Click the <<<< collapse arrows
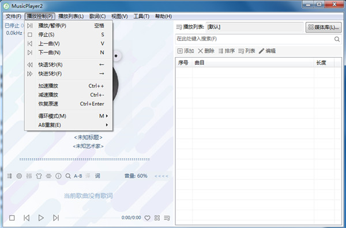The image size is (346, 228). 161,176
